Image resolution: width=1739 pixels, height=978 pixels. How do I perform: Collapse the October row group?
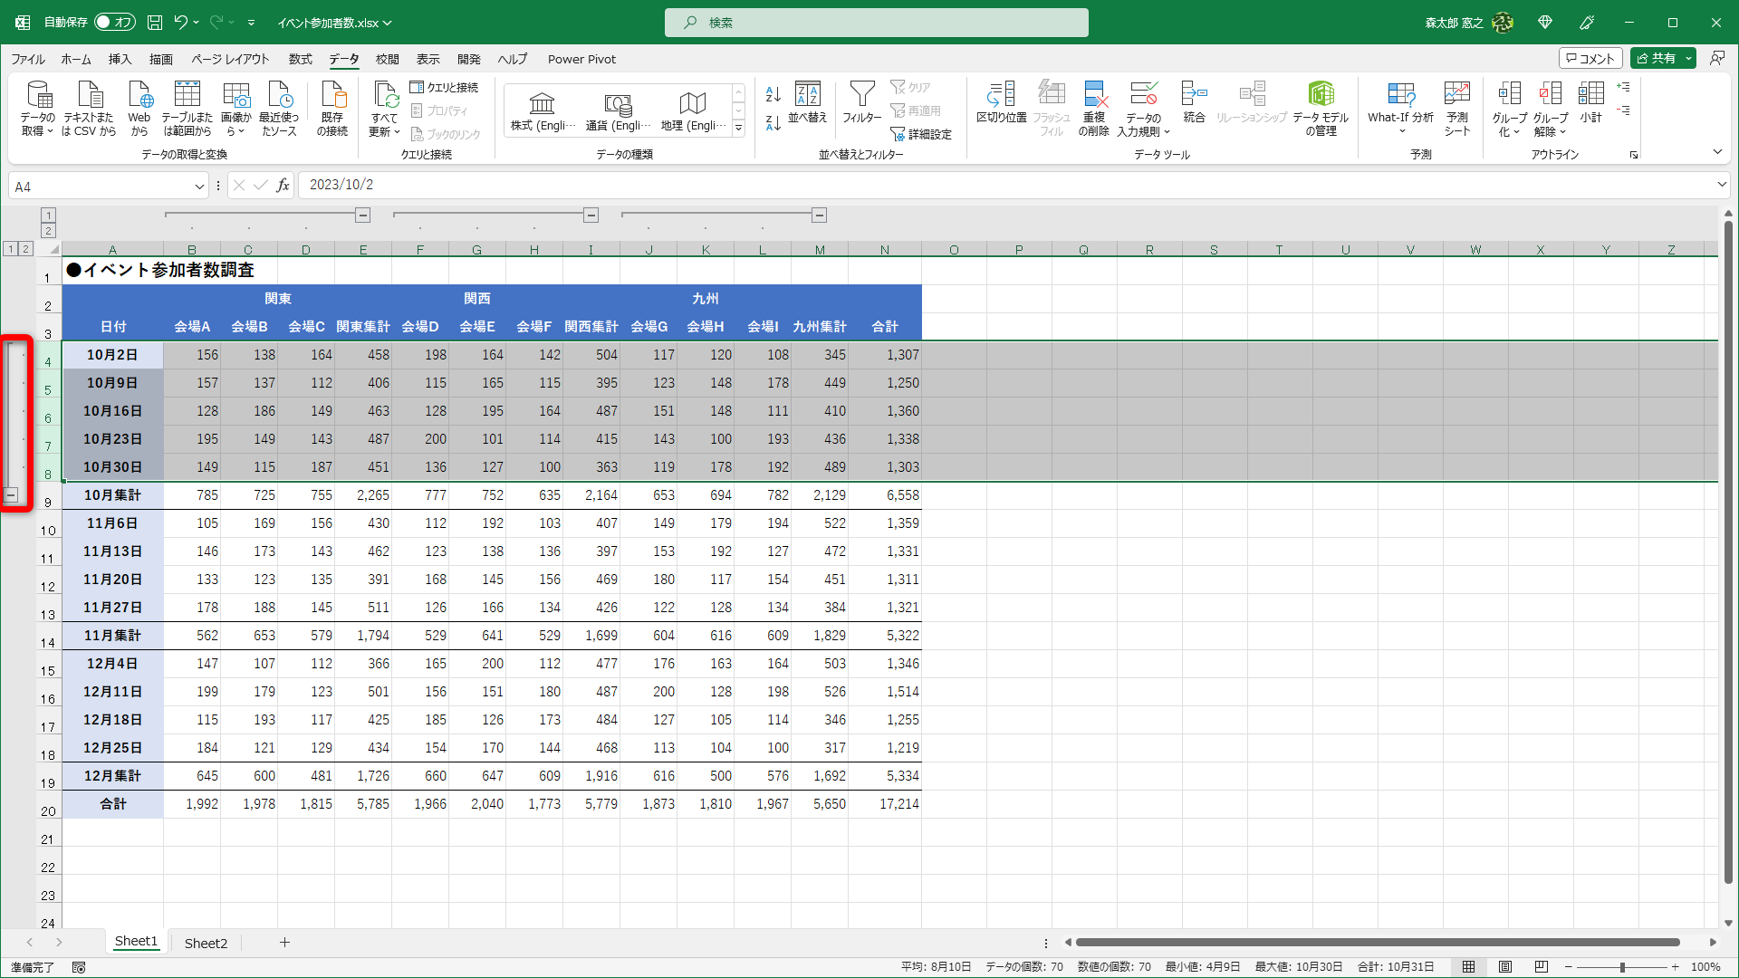click(x=11, y=494)
